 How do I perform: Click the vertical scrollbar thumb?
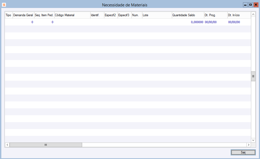point(253,76)
